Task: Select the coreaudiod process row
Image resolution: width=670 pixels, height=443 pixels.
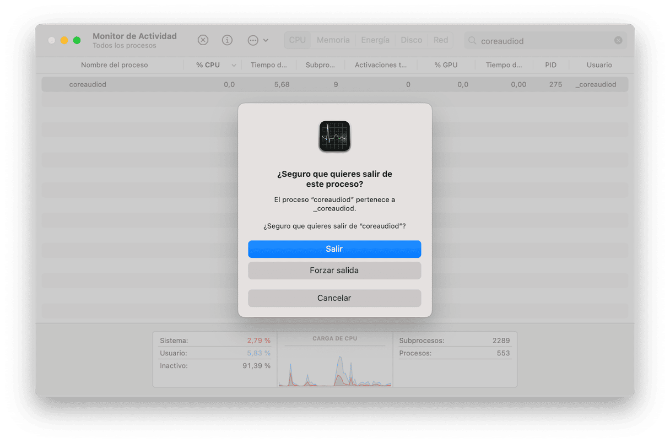Action: [x=335, y=84]
